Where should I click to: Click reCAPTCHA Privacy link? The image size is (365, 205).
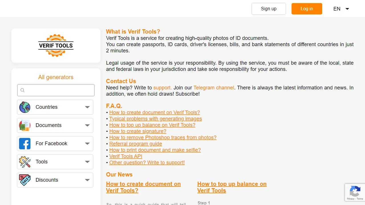click(x=351, y=199)
